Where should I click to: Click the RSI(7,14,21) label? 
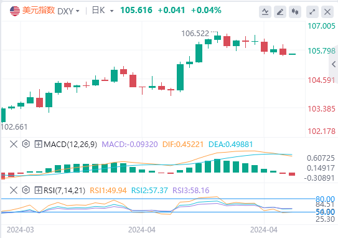point(64,190)
